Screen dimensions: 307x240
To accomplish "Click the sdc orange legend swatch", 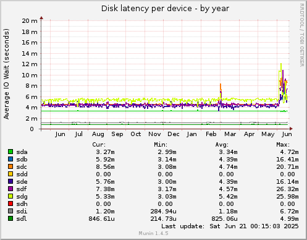I will click(11, 166).
